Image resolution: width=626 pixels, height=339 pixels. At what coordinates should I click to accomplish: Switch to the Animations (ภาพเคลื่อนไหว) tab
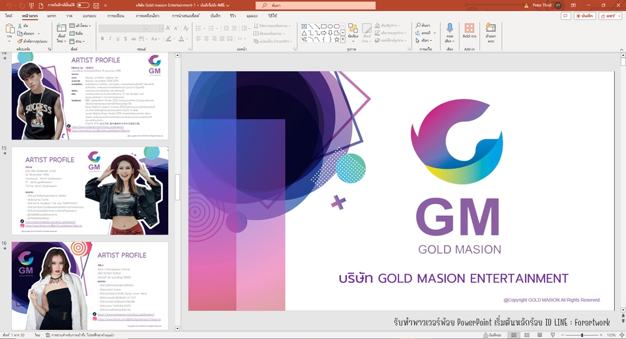pyautogui.click(x=147, y=16)
